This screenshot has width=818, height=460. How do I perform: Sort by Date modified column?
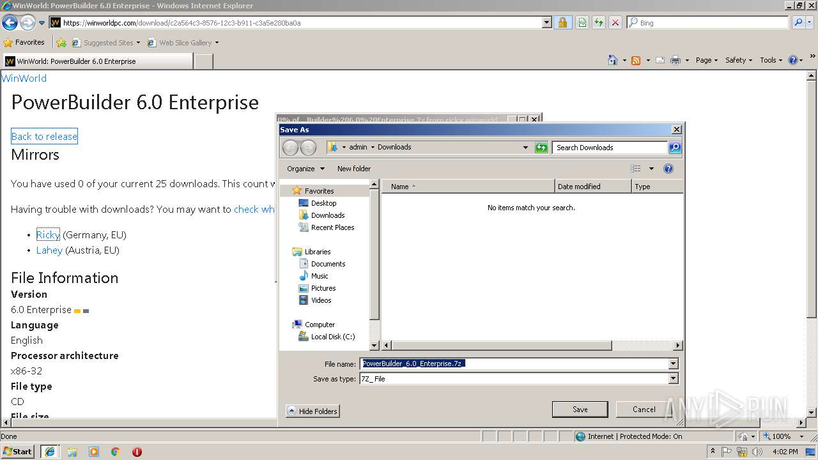[593, 187]
